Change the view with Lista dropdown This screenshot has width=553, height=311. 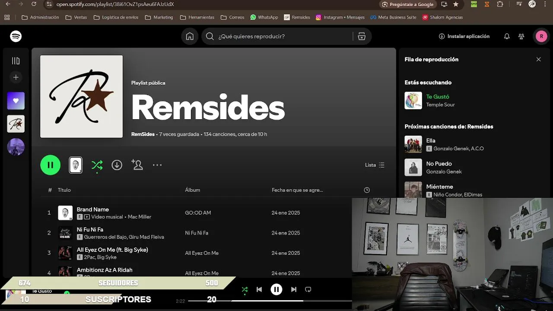pos(375,165)
